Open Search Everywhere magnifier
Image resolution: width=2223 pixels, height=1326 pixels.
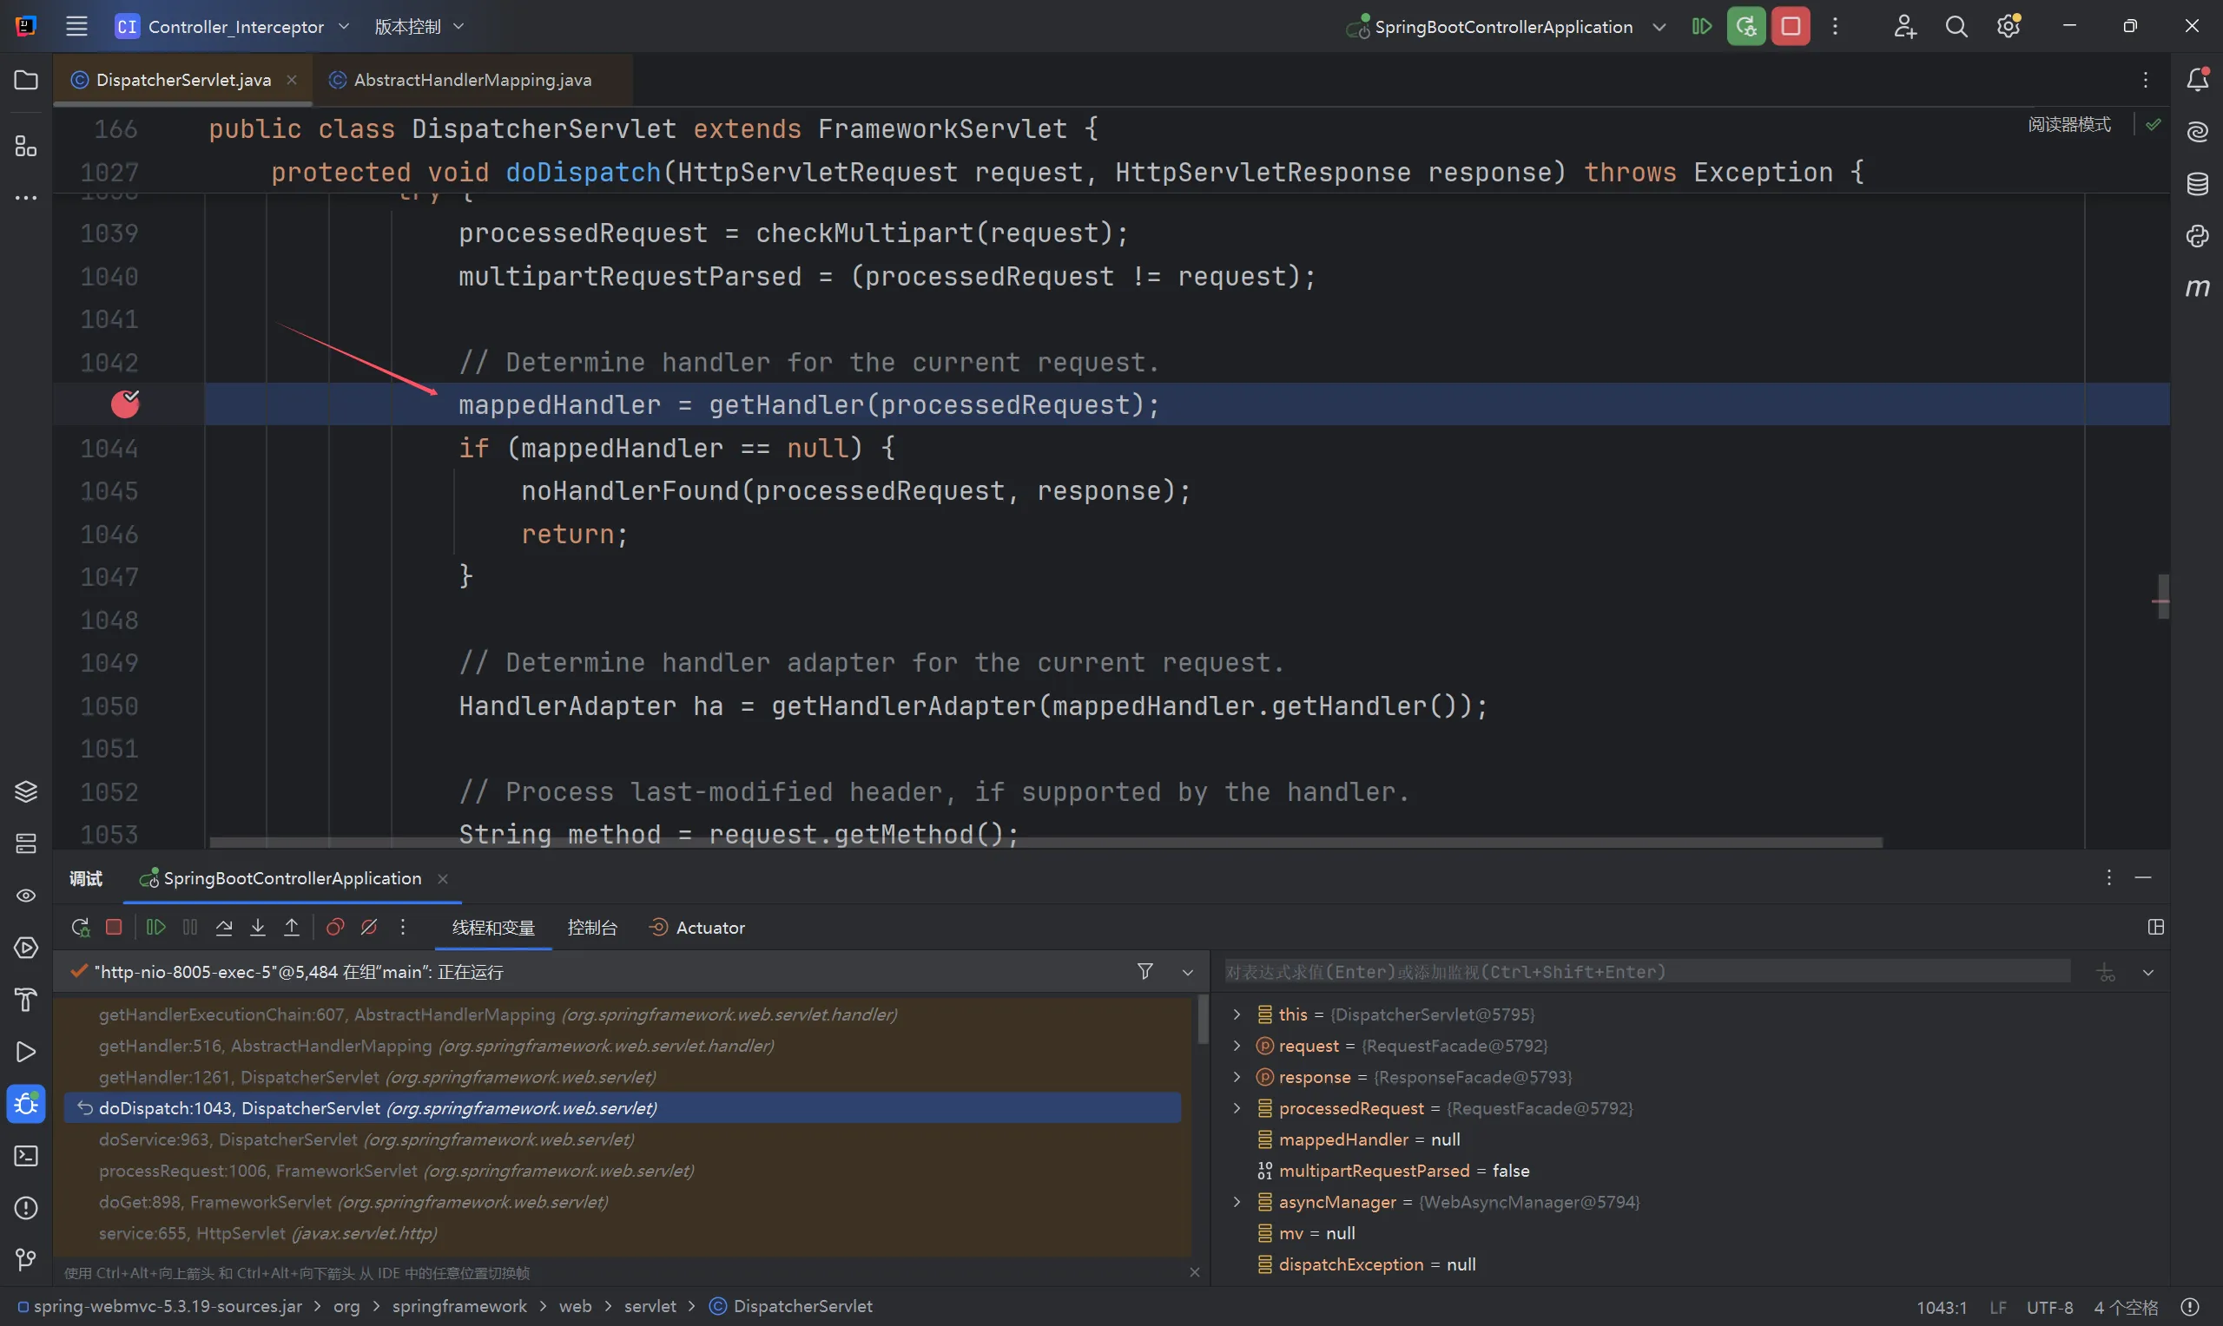(x=1956, y=26)
